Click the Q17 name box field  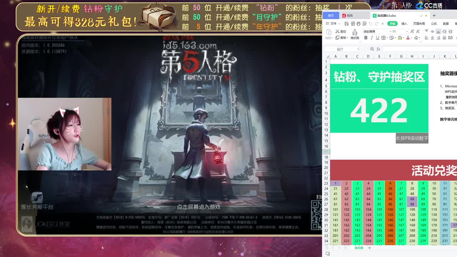click(340, 49)
